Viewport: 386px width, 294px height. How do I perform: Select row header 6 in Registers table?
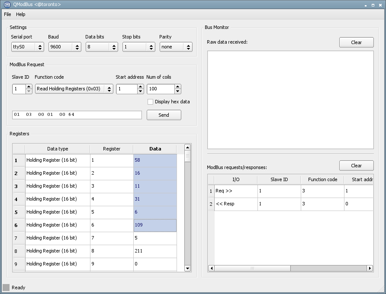pos(19,225)
